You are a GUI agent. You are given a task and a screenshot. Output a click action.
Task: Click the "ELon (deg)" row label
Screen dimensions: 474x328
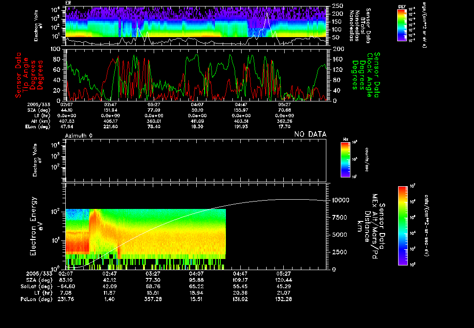(x=38, y=126)
